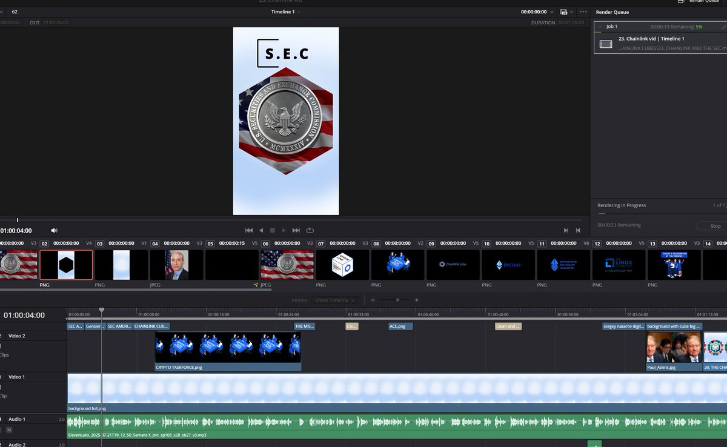Select the Gensler title clip in timeline
This screenshot has height=447, width=727.
pyautogui.click(x=95, y=326)
